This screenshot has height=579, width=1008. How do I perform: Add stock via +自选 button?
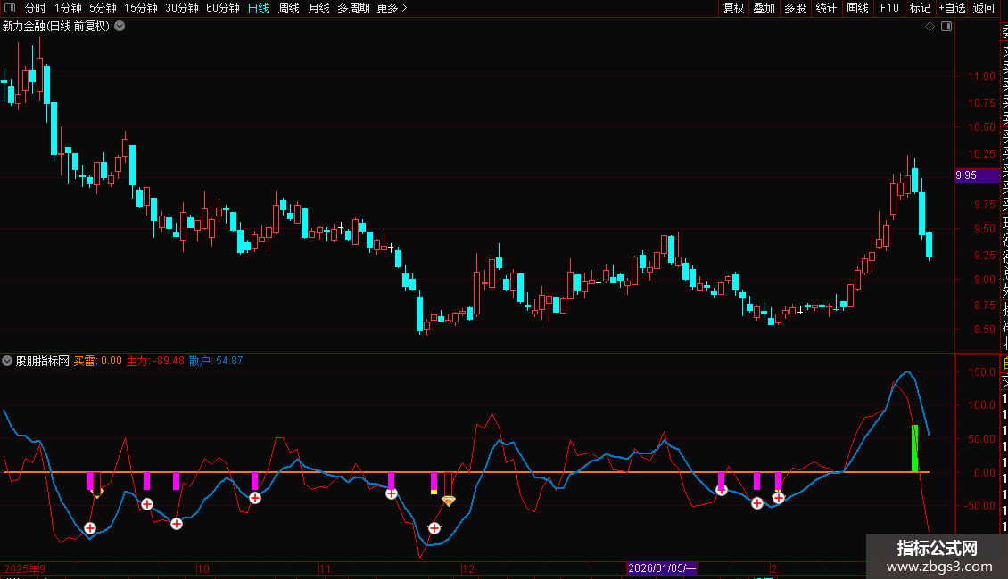(952, 8)
